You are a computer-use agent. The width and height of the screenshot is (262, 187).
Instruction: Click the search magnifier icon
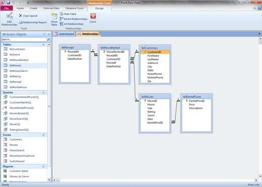coord(49,39)
